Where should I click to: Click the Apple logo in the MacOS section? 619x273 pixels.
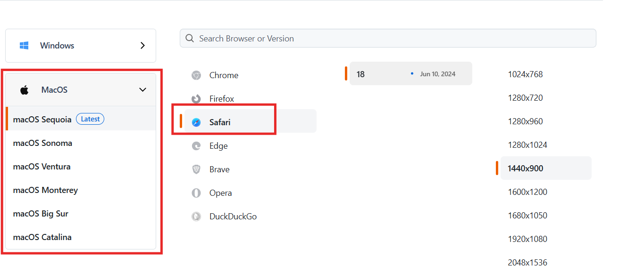(25, 89)
